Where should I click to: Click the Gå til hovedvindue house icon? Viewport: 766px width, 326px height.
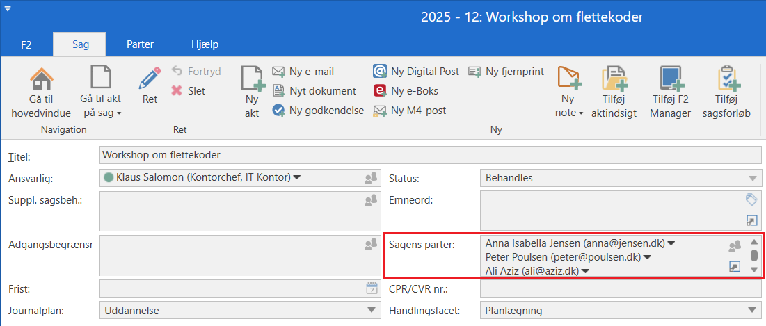point(41,78)
